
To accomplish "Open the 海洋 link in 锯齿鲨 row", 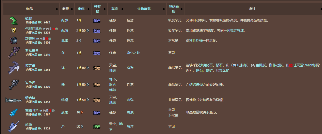I will pos(130,100).
